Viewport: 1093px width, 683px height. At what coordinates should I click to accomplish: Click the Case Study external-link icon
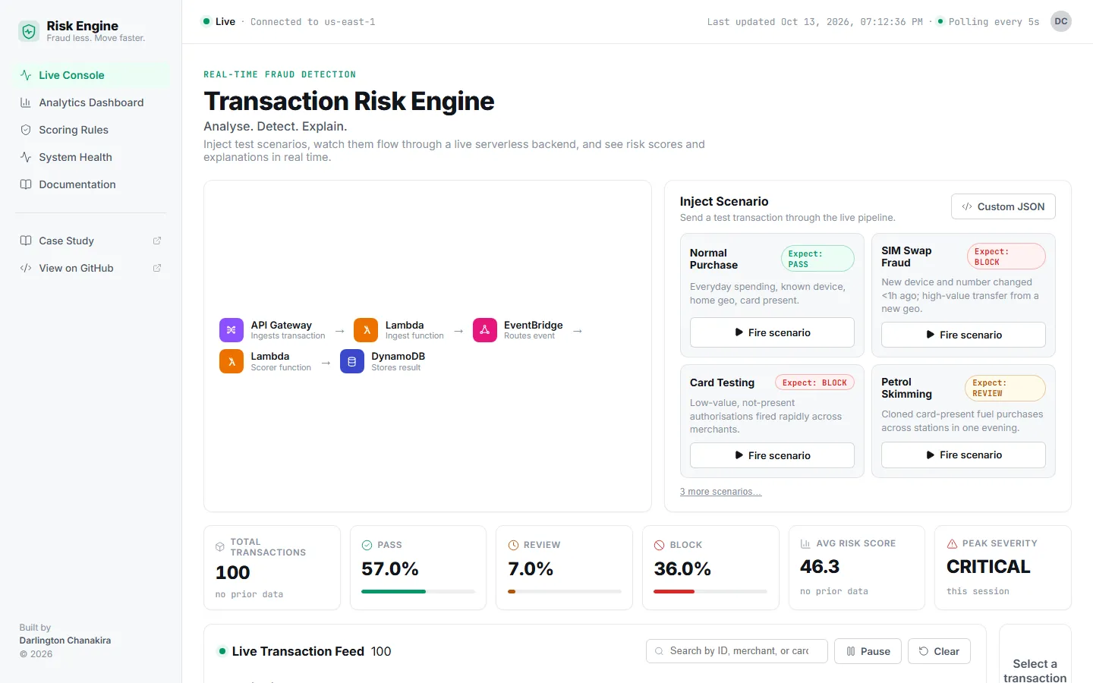[x=157, y=241]
